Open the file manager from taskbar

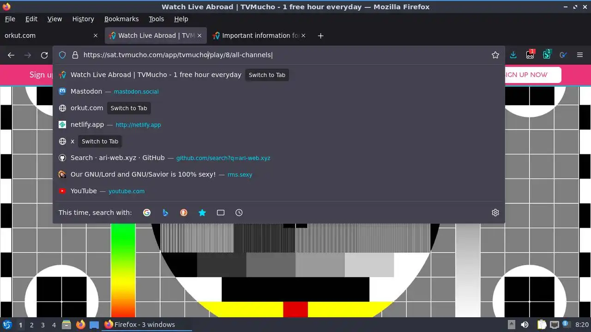[x=66, y=325]
